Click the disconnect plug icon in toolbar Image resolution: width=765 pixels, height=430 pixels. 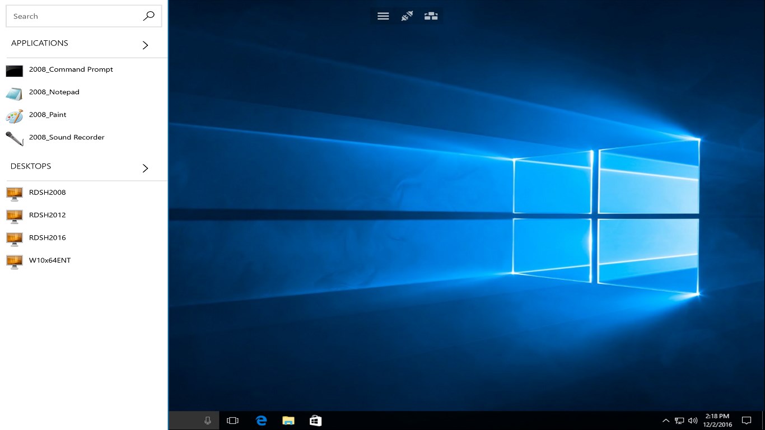[x=407, y=16]
